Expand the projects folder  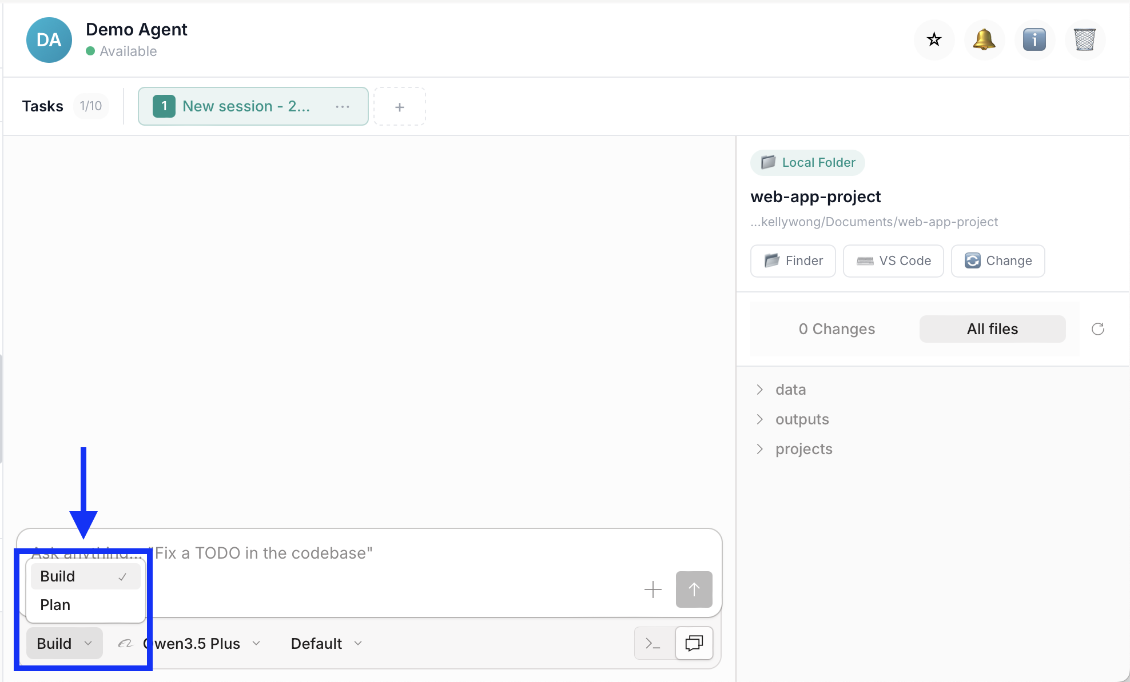point(803,449)
